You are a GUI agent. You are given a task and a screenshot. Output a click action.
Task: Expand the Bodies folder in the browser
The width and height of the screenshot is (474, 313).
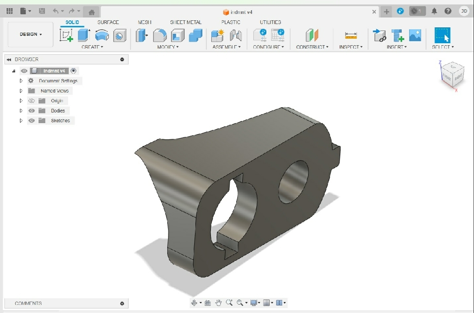21,111
